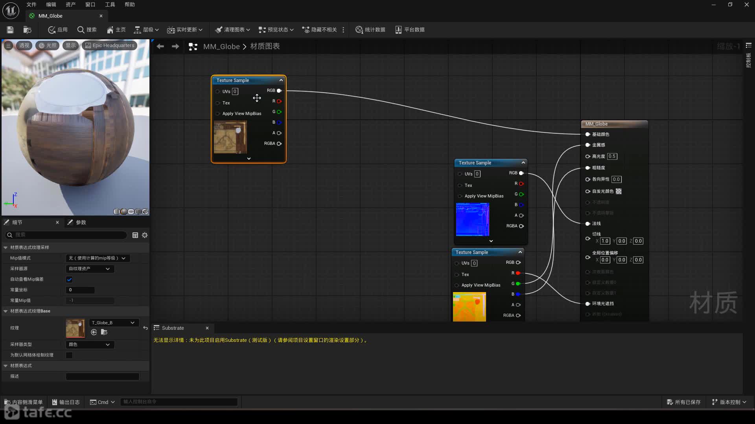Browse to asset in content browser toolbar icon
755x424 pixels.
27,30
